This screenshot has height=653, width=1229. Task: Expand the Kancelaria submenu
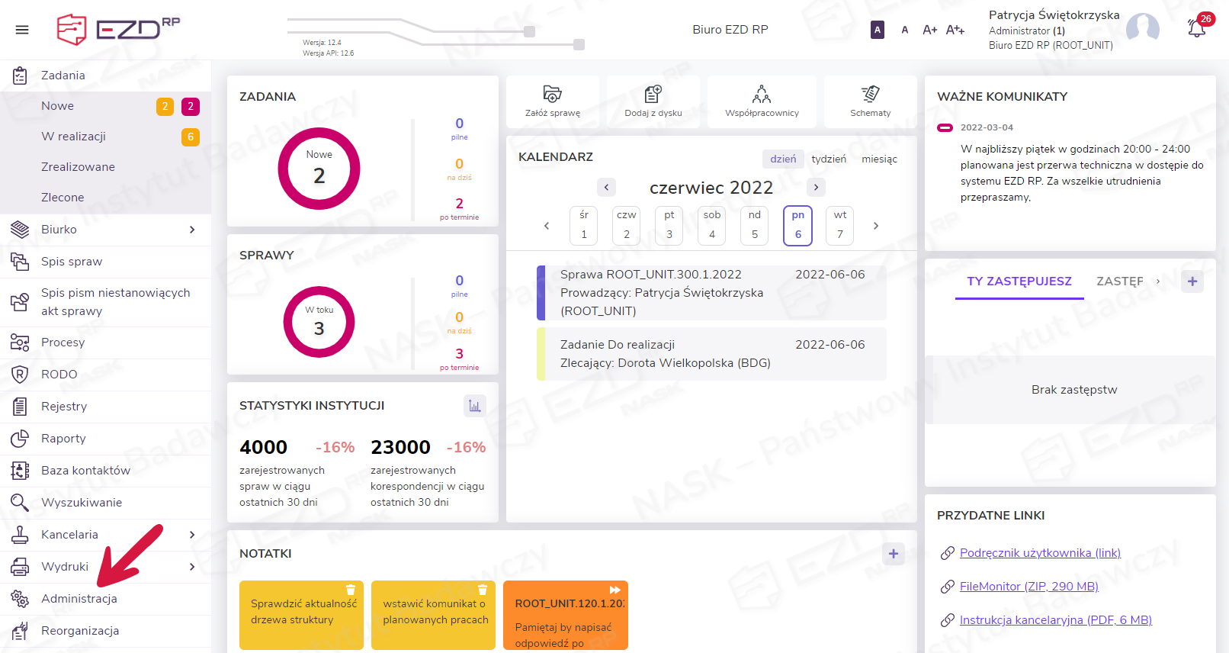(192, 535)
